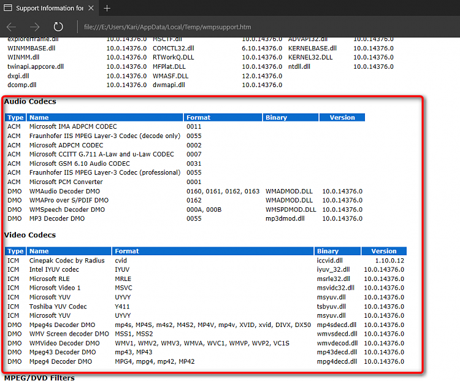Click Mpeg43 Decoder DMO entry

(x=63, y=352)
